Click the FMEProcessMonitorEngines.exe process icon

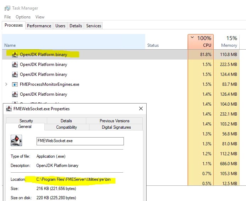tap(15, 84)
